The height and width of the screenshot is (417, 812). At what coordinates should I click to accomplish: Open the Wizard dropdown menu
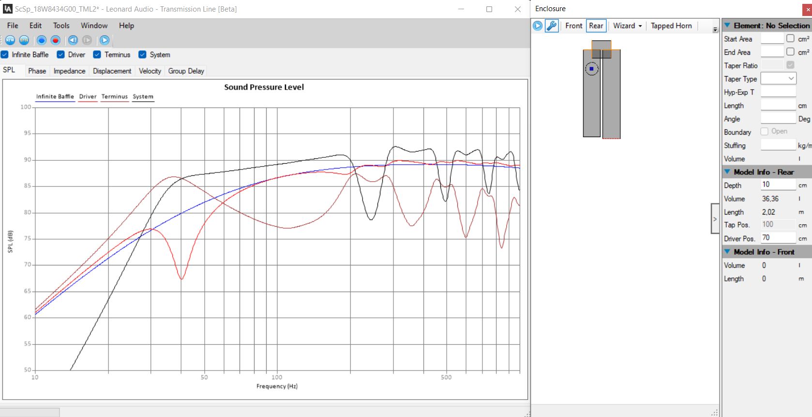(628, 26)
